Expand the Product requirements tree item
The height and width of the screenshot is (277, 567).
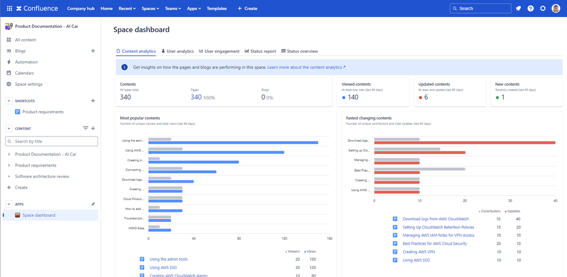coord(9,165)
